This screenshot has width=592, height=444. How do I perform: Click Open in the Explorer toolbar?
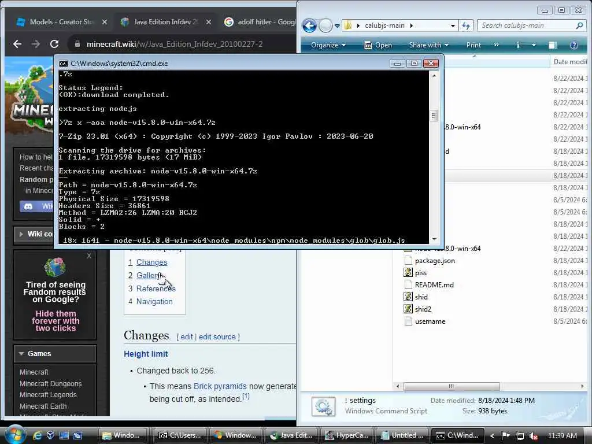pos(378,45)
